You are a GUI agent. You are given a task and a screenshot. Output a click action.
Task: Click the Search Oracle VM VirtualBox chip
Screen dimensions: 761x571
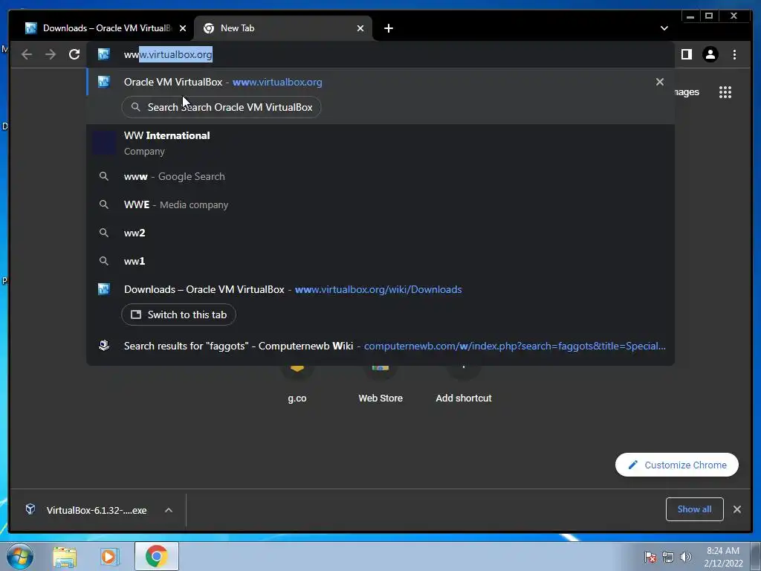(221, 107)
